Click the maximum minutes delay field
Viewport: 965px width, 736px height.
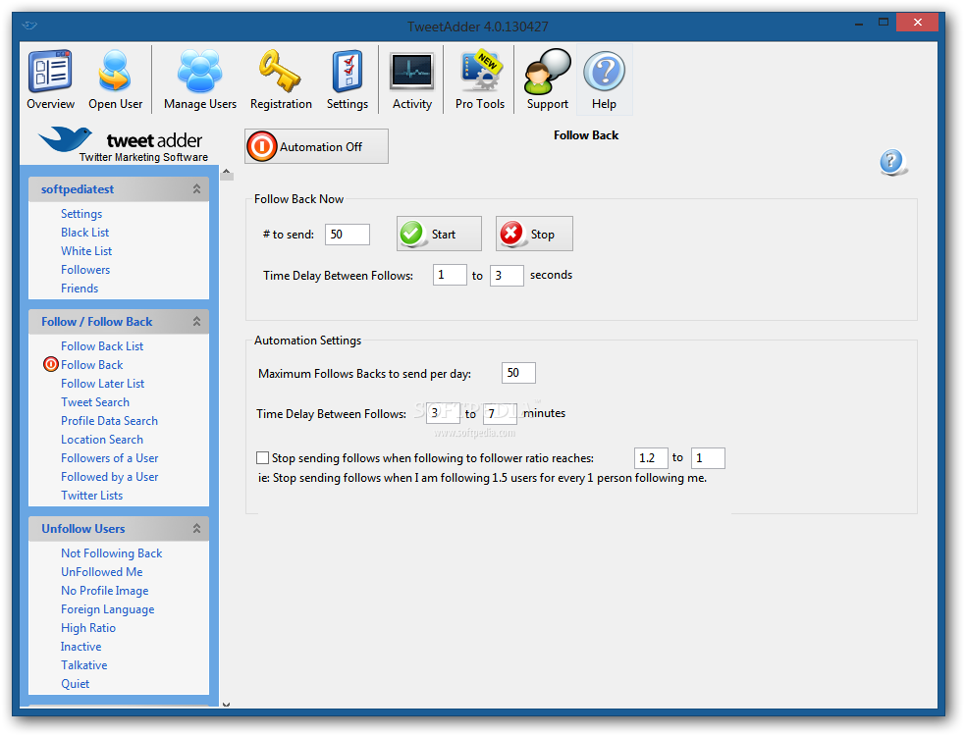click(x=500, y=413)
